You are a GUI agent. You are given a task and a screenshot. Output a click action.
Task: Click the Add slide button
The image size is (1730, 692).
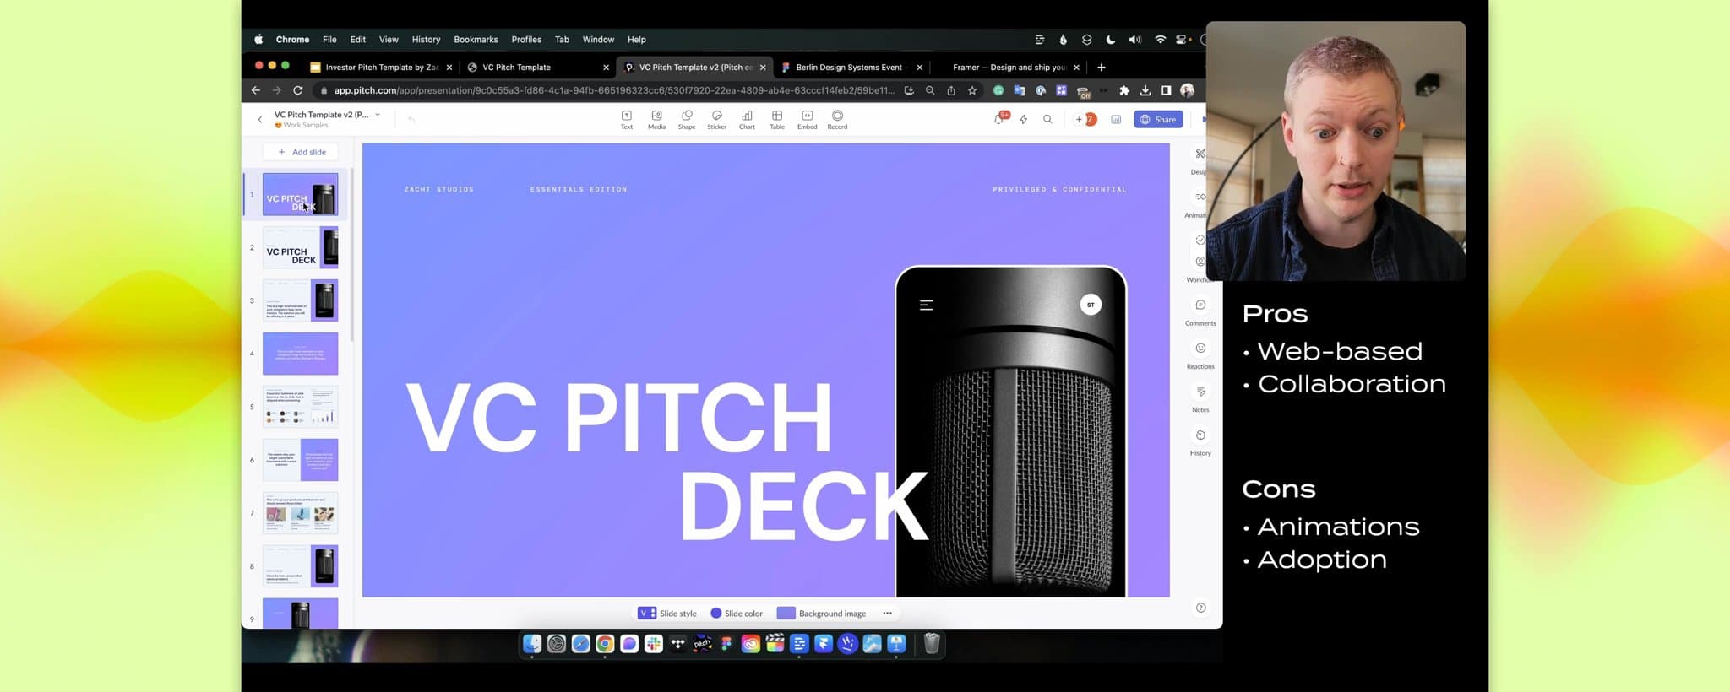[302, 152]
